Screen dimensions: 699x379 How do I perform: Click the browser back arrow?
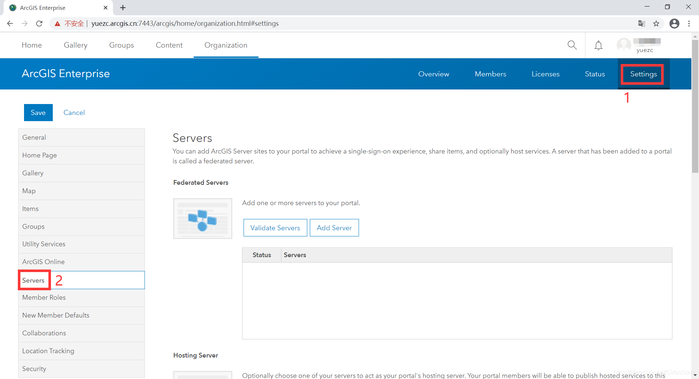pyautogui.click(x=10, y=24)
